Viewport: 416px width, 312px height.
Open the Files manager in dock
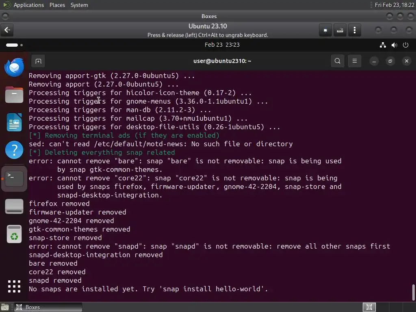pyautogui.click(x=14, y=95)
